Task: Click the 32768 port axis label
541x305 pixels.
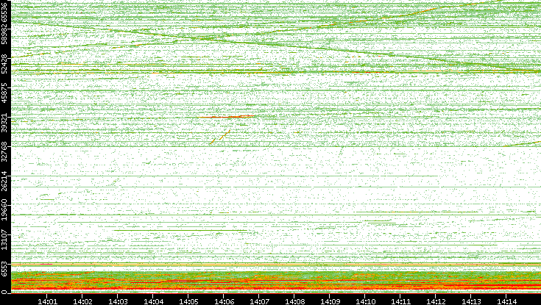Action: click(x=4, y=151)
